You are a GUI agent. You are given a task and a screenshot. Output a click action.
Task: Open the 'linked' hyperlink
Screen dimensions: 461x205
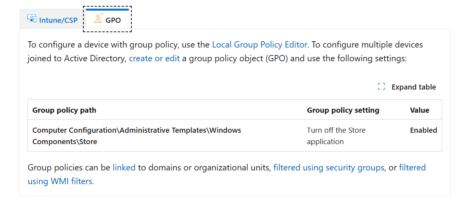pos(124,168)
